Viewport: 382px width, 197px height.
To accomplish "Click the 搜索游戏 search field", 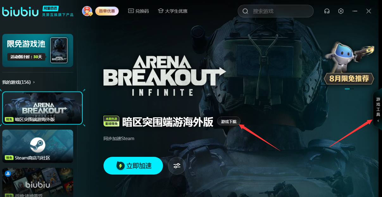I will click(x=276, y=11).
